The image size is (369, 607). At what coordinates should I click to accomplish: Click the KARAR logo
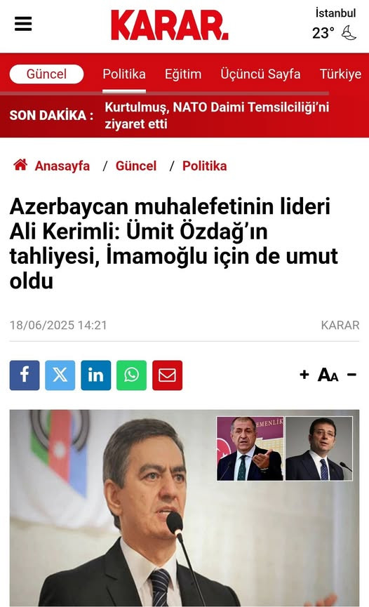point(170,25)
